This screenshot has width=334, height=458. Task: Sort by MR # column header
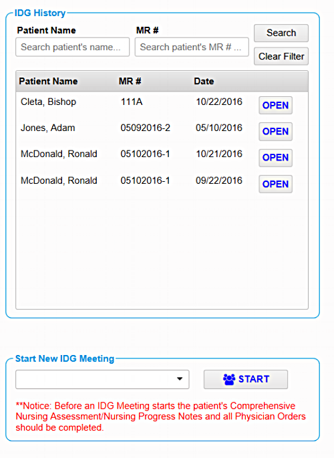[x=130, y=81]
